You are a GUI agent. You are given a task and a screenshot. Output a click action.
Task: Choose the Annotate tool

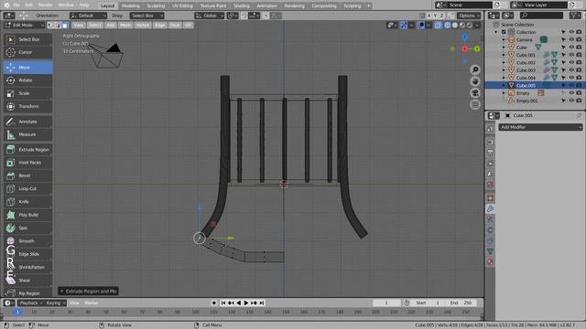27,122
